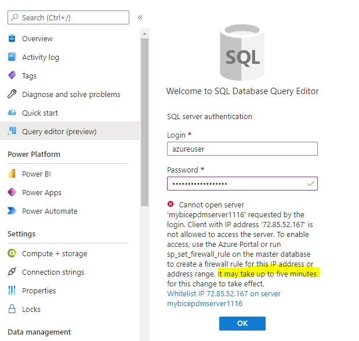
Task: Focus the Login field containing azureuser
Action: [242, 149]
